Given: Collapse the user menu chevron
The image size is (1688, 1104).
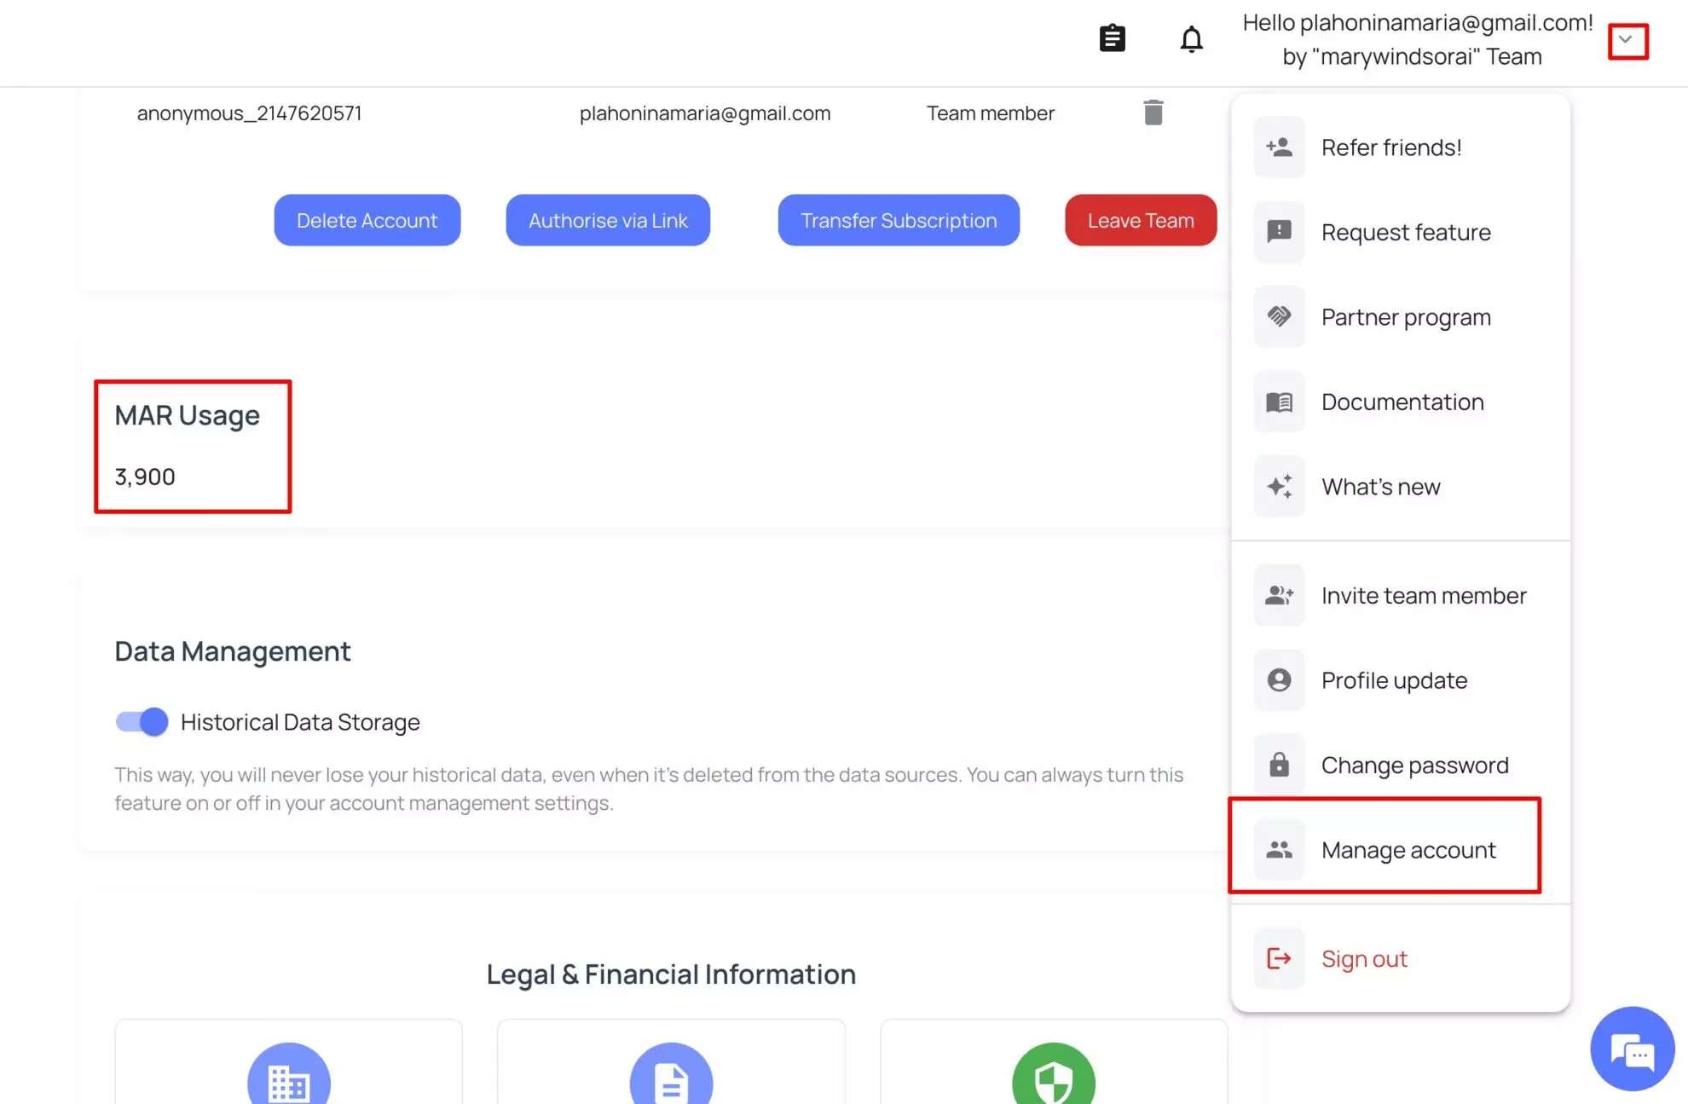Looking at the screenshot, I should [x=1627, y=40].
